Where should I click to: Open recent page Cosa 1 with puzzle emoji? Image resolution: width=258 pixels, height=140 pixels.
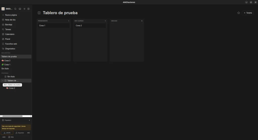click(x=16, y=65)
